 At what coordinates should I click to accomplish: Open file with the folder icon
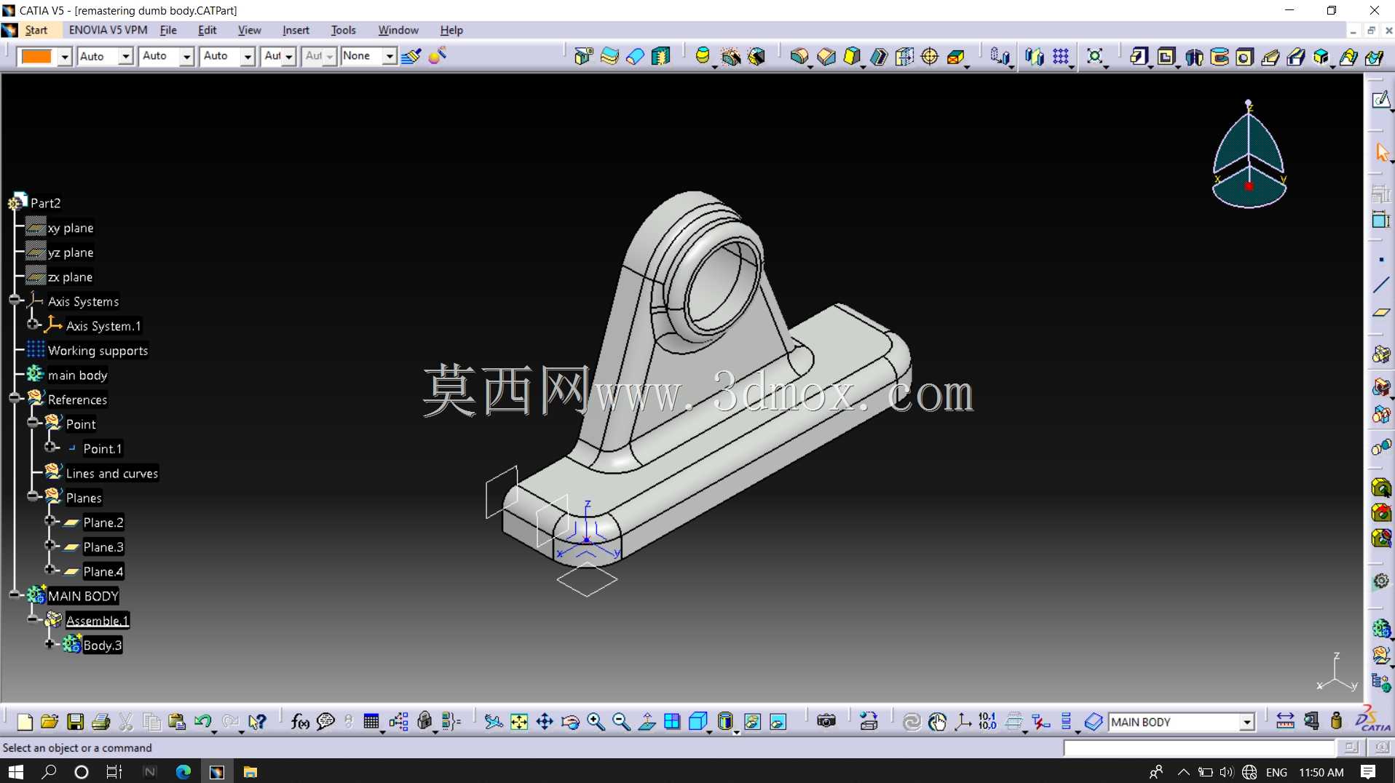pyautogui.click(x=50, y=721)
